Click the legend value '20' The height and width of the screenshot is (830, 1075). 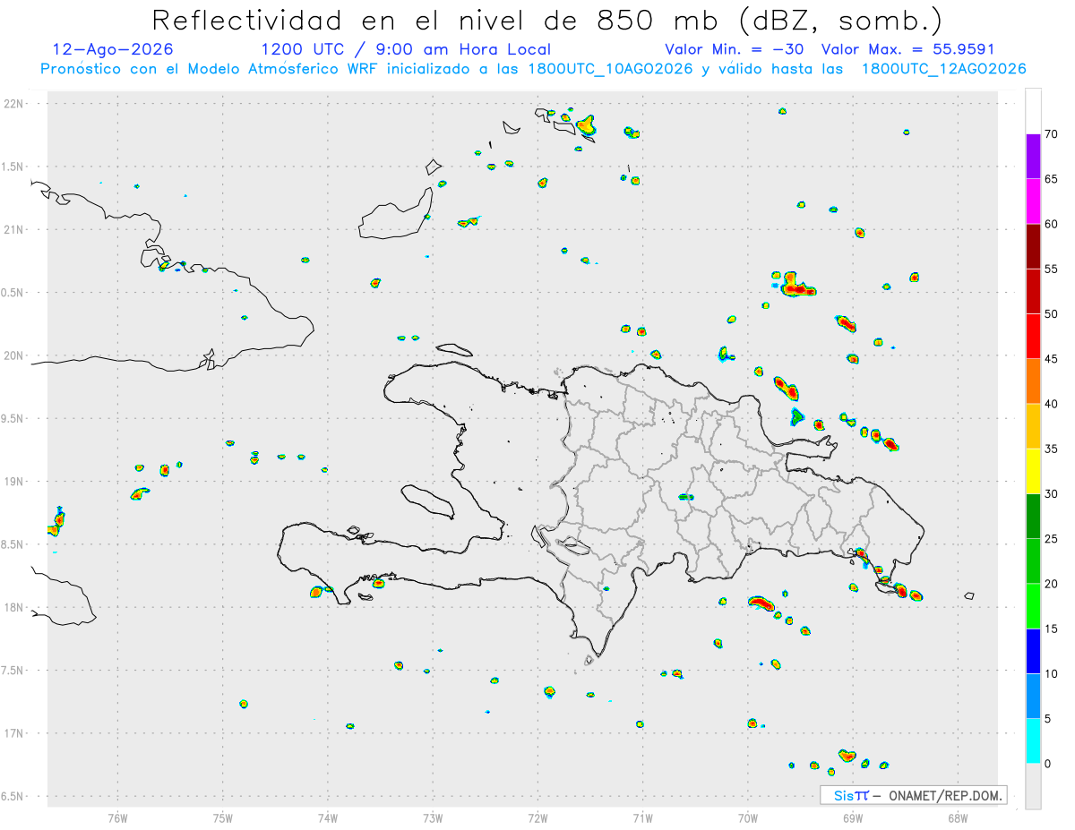coord(1052,584)
